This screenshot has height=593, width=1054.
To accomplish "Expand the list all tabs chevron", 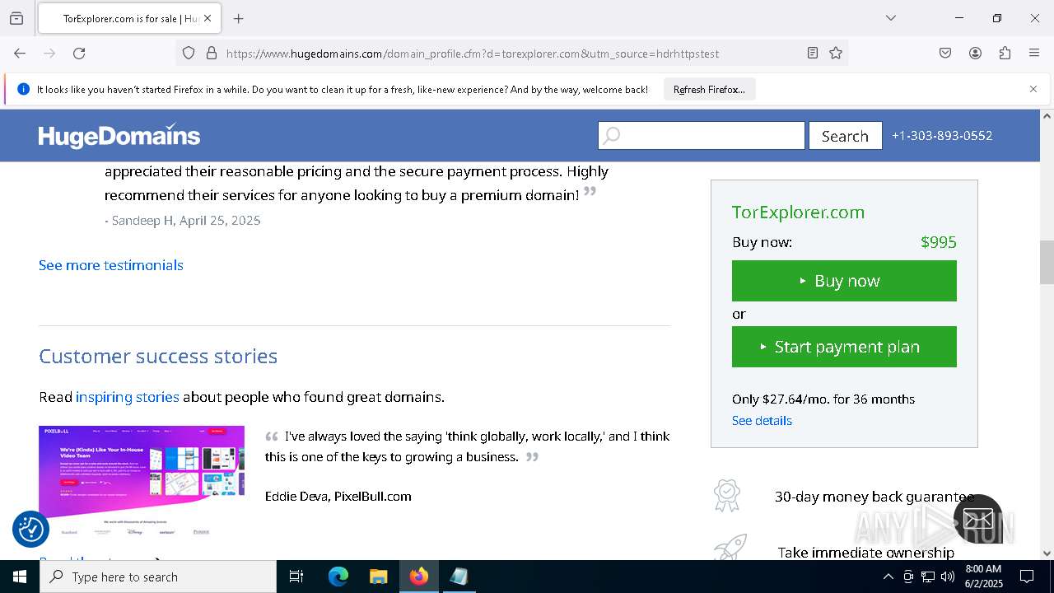I will 890,18.
